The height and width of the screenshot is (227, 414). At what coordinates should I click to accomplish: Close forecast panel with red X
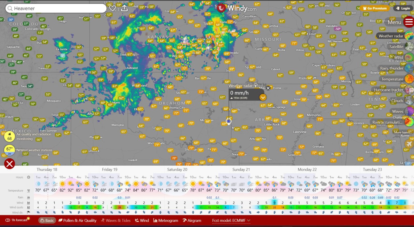pos(10,164)
